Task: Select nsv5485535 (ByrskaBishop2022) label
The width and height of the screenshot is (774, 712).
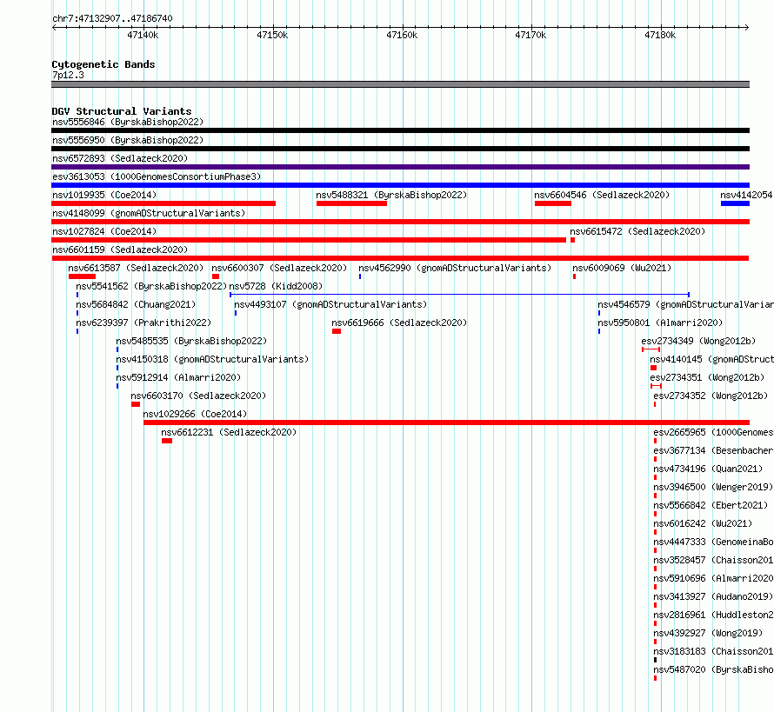Action: pos(191,341)
